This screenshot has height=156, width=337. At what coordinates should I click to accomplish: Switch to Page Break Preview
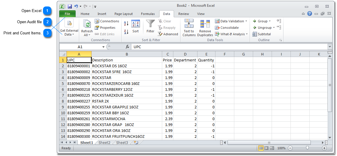coord(272,148)
